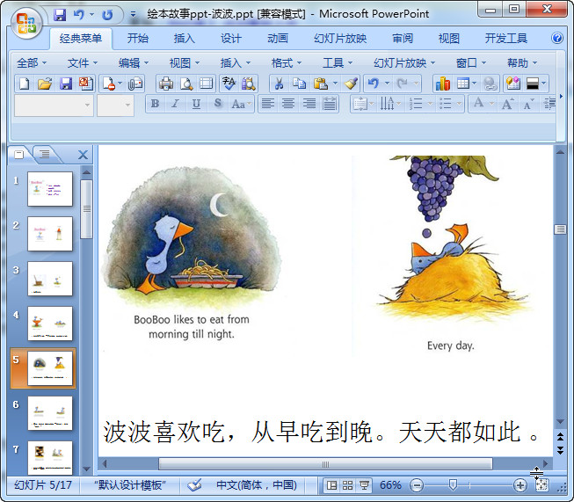Center align text
This screenshot has width=574, height=502.
pos(288,104)
